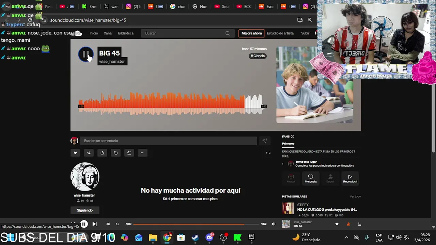Like current track in the player bar

[x=337, y=224]
